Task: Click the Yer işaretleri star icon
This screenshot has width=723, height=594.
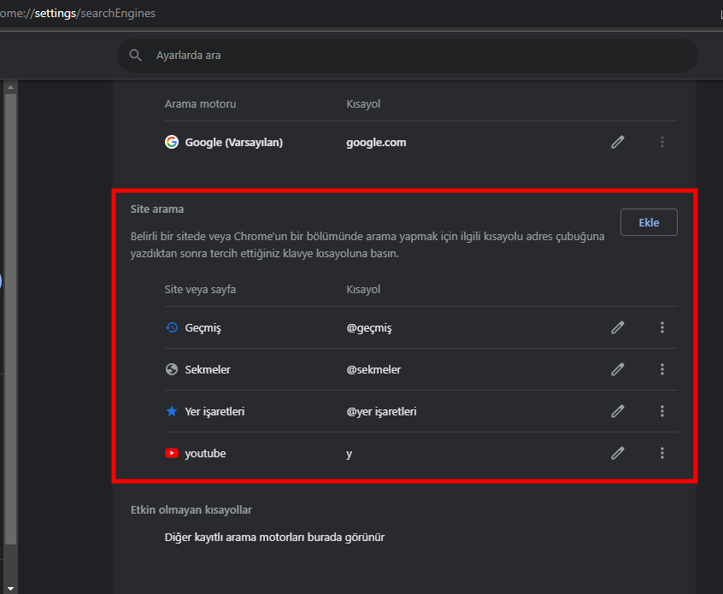Action: point(172,411)
